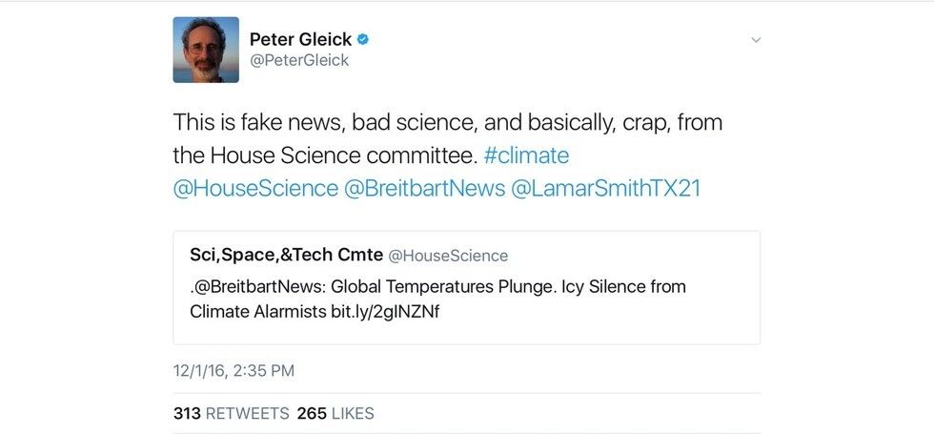The image size is (934, 434).
Task: Click the gray @HouseScience handle in quoted tweet
Action: [448, 256]
